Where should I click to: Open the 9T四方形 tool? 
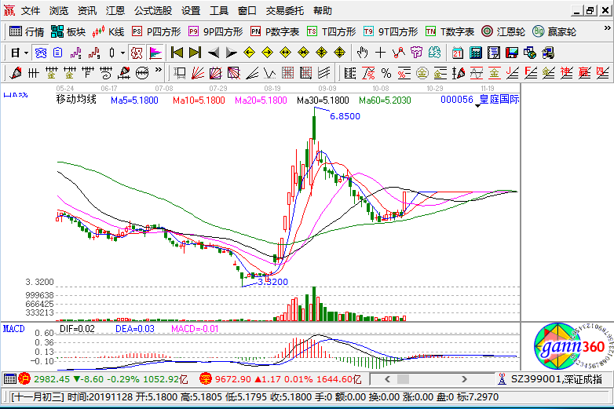(390, 31)
